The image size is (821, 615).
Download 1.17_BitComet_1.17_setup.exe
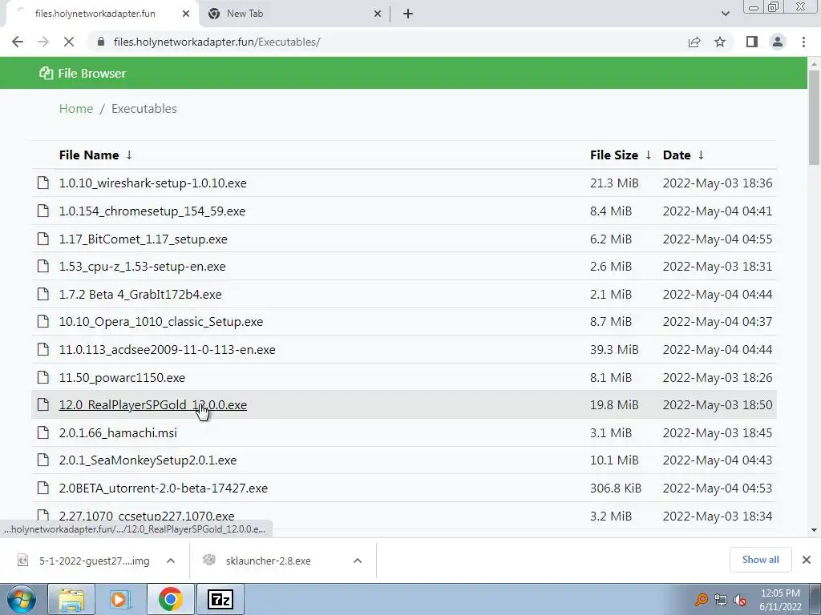pos(143,239)
